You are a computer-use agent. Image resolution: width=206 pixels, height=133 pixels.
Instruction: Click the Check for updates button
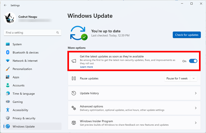click(187, 35)
